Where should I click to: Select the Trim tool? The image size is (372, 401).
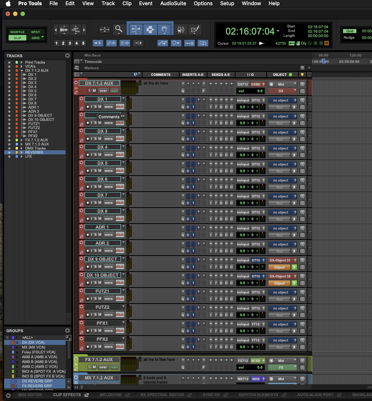point(136,30)
